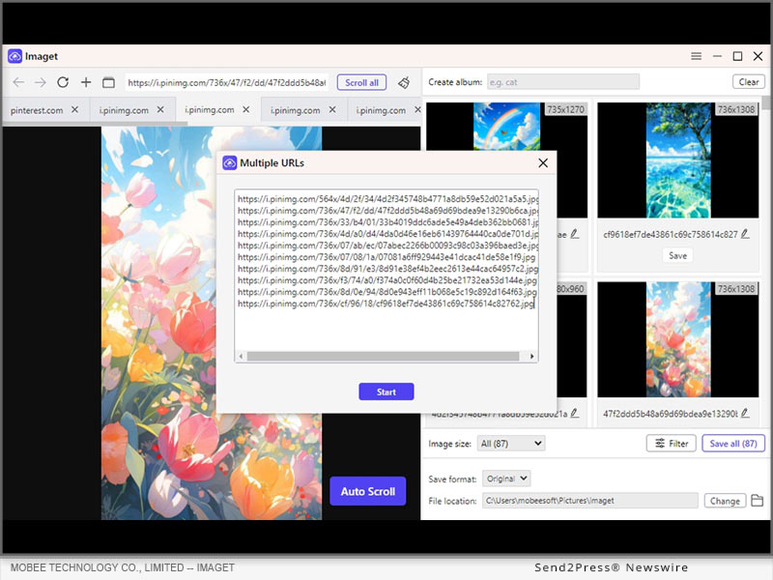Expand the Image size dropdown

tap(512, 444)
